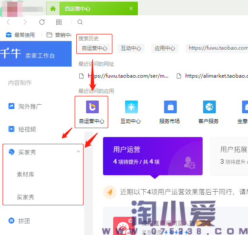Click the file icon beside alimarket URL

click(179, 76)
